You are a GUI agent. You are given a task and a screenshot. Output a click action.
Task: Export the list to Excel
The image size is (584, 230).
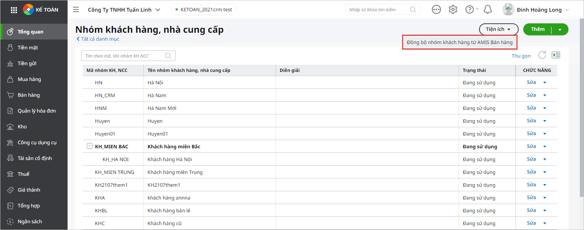(556, 55)
